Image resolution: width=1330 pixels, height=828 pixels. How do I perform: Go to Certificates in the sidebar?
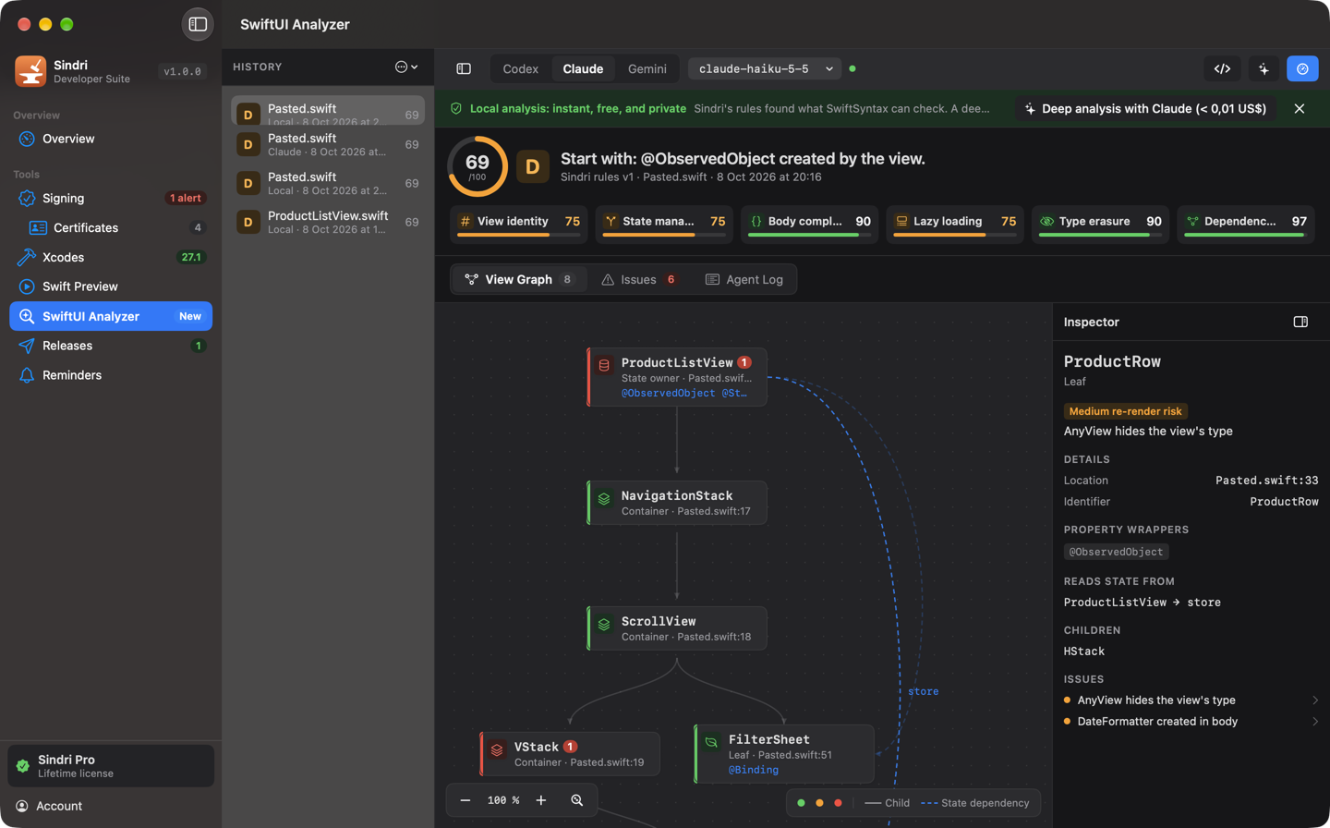click(x=111, y=227)
